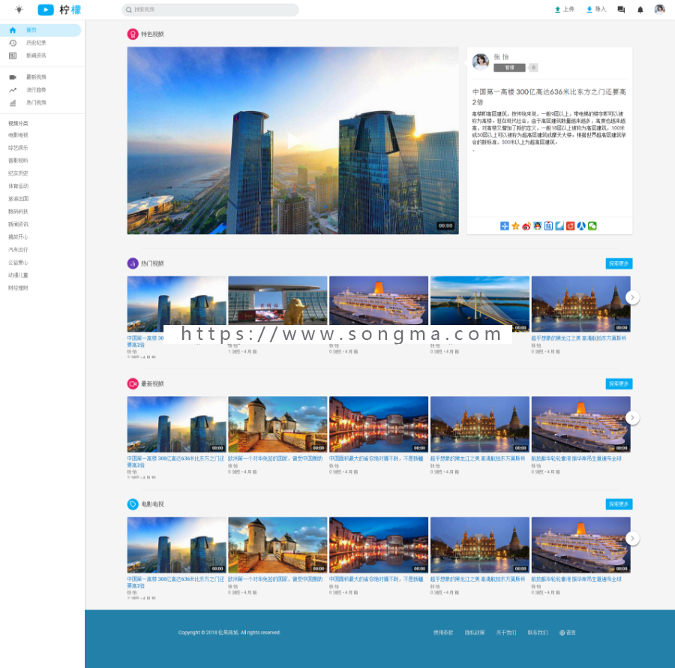Open the 导入 import button
This screenshot has height=668, width=675.
pos(596,9)
